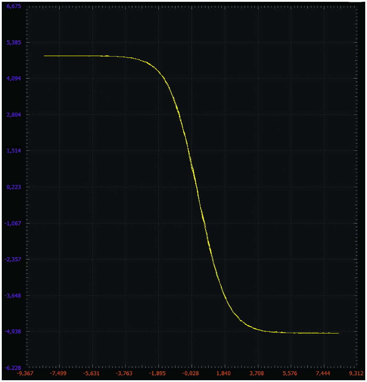Select the 4,094 Y-axis value
Viewport: 367px width, 382px height.
pyautogui.click(x=14, y=78)
